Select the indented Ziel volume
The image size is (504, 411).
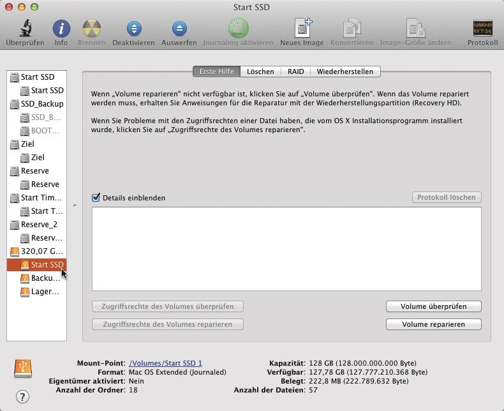[36, 158]
